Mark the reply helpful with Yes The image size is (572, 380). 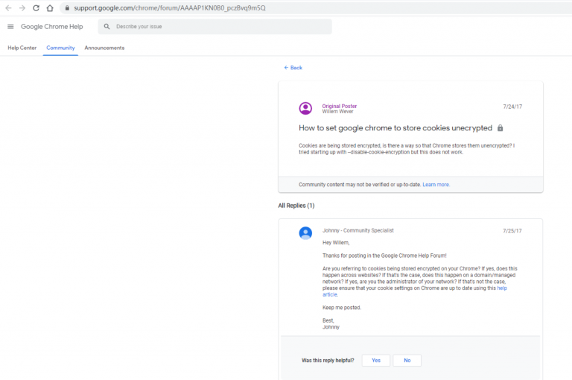(376, 361)
